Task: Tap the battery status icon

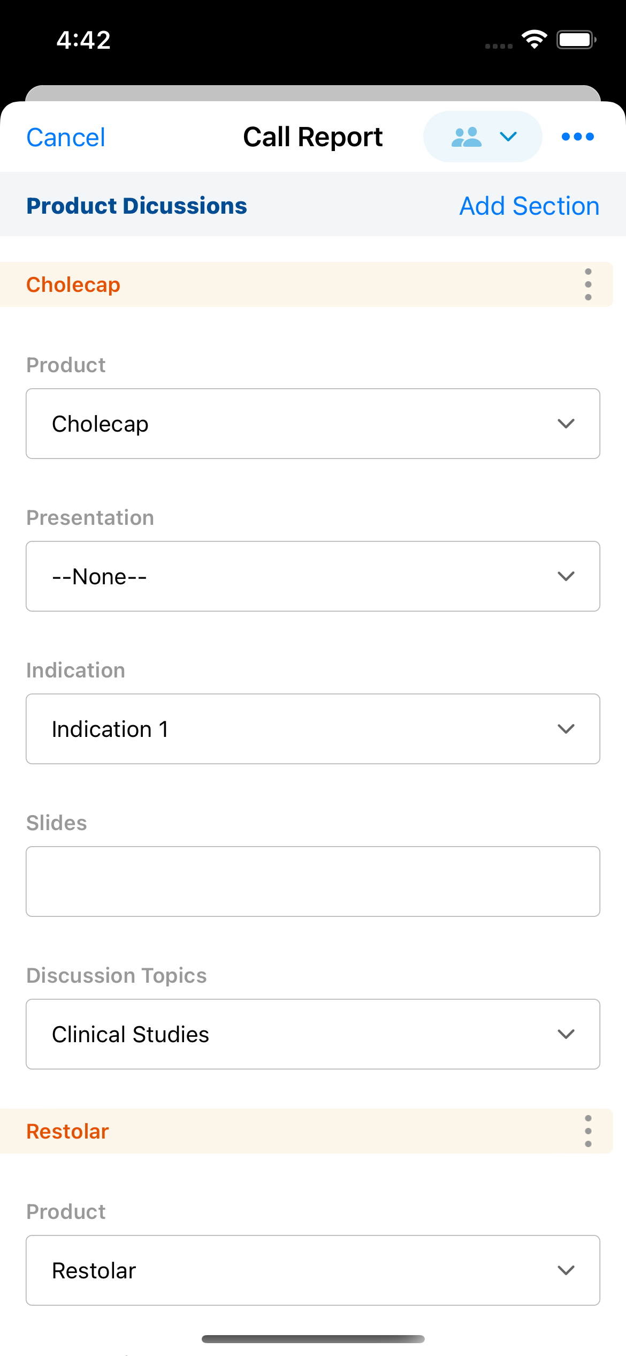Action: [576, 40]
